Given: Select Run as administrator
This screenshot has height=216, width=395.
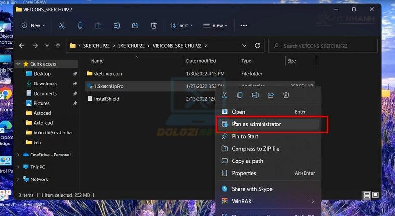Looking at the screenshot, I should pos(256,124).
